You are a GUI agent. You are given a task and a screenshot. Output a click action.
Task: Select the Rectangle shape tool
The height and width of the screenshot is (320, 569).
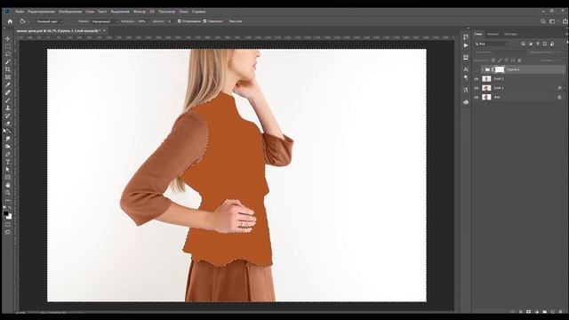click(x=8, y=177)
